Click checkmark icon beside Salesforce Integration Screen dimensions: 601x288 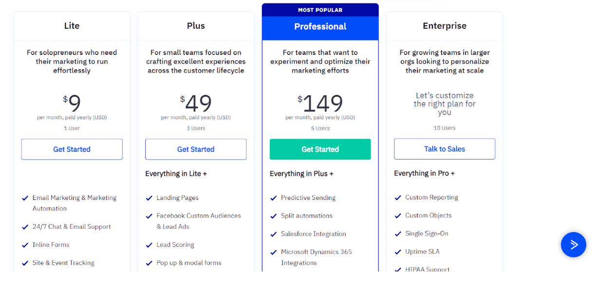[274, 234]
